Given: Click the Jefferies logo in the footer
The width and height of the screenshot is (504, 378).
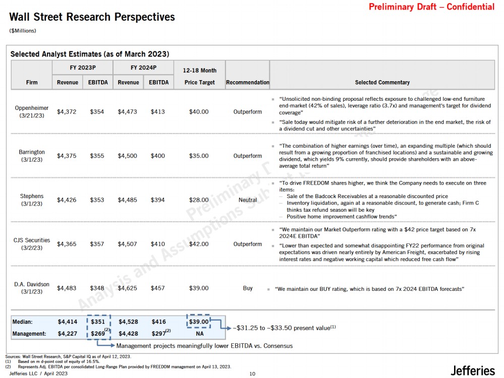Looking at the screenshot, I should click(x=472, y=370).
